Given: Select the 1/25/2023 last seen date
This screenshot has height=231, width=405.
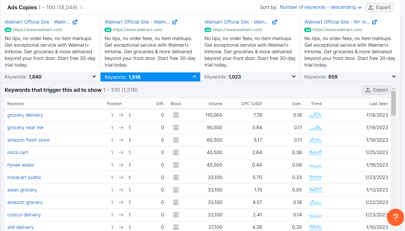Looking at the screenshot, I should [377, 152].
